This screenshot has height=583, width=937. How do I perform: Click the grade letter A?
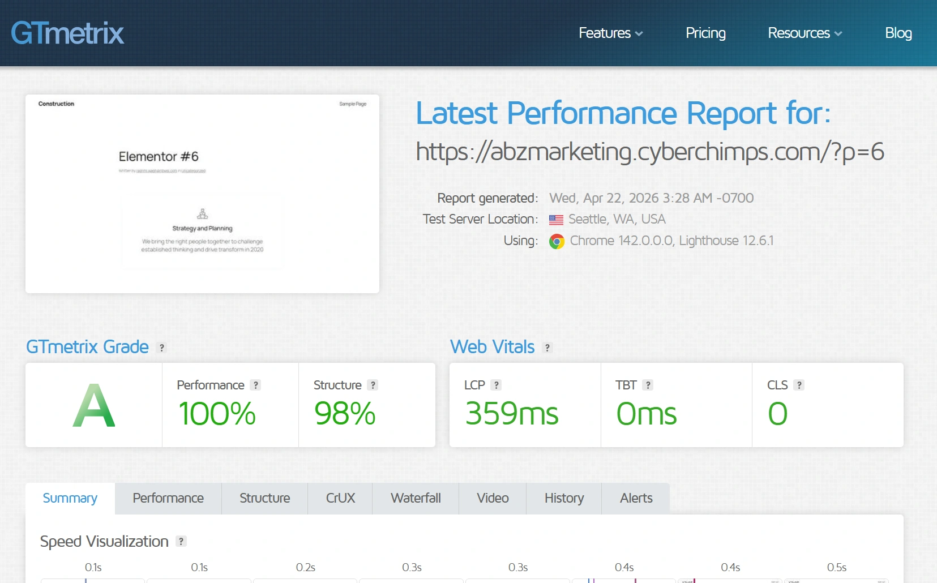coord(94,405)
